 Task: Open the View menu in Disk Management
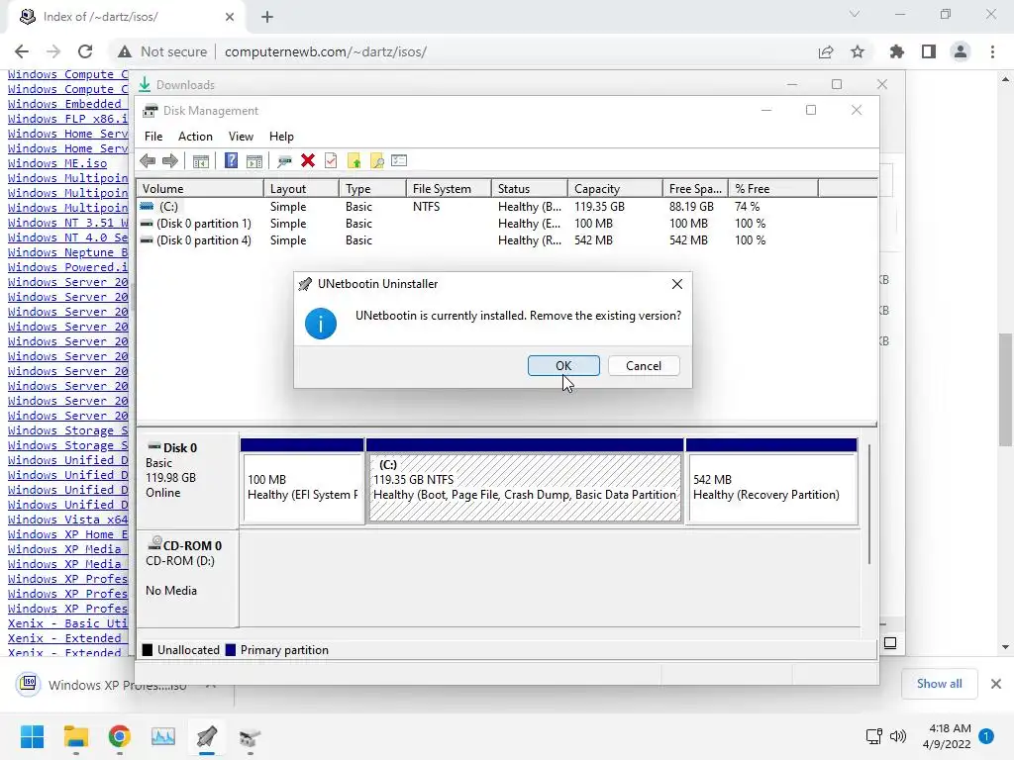click(241, 137)
